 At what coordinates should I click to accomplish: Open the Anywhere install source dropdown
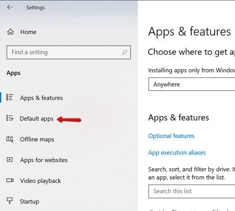192,84
